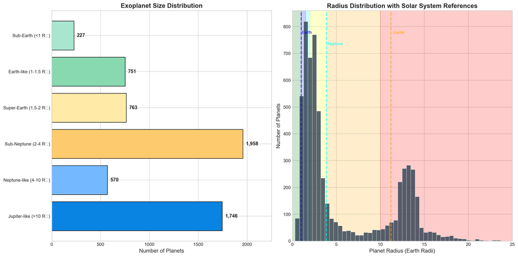Click the Jupiter-like (>10 R) category label
The height and width of the screenshot is (257, 518).
pos(27,216)
